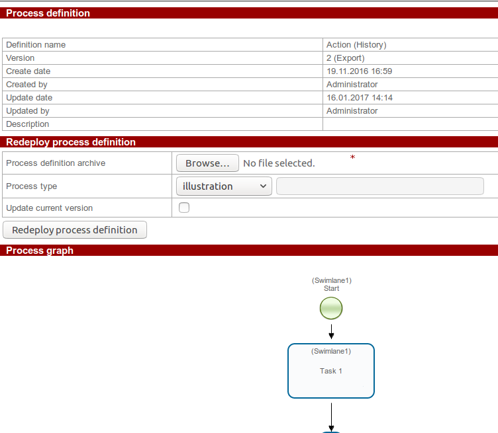Click the green Start event circle

[x=331, y=308]
